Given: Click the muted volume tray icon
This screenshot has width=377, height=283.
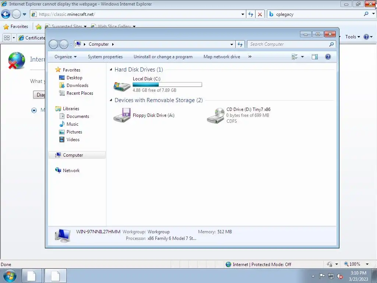Looking at the screenshot, I should 340,276.
